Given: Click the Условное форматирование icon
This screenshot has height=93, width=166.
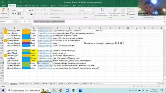Looking at the screenshot, I should 102,10.
